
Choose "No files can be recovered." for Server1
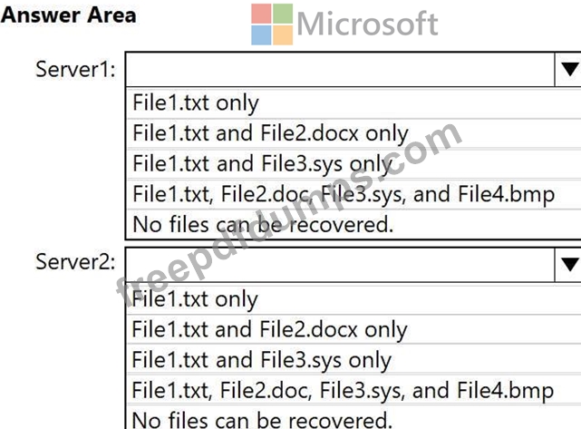(x=263, y=223)
